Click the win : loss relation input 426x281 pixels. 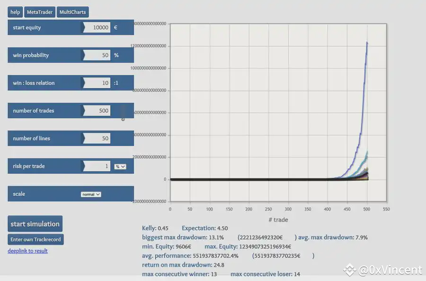(x=97, y=83)
